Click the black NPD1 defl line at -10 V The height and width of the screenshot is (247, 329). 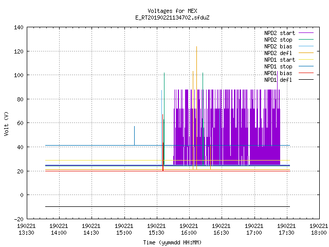coord(168,207)
